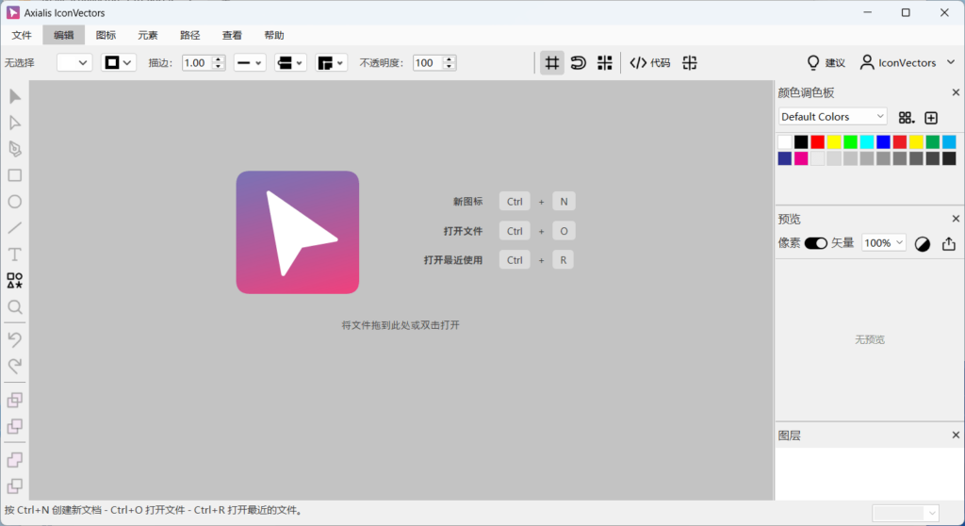Select the Line tool

(15, 228)
